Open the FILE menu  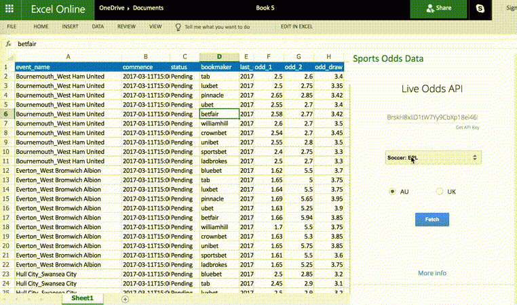12,27
